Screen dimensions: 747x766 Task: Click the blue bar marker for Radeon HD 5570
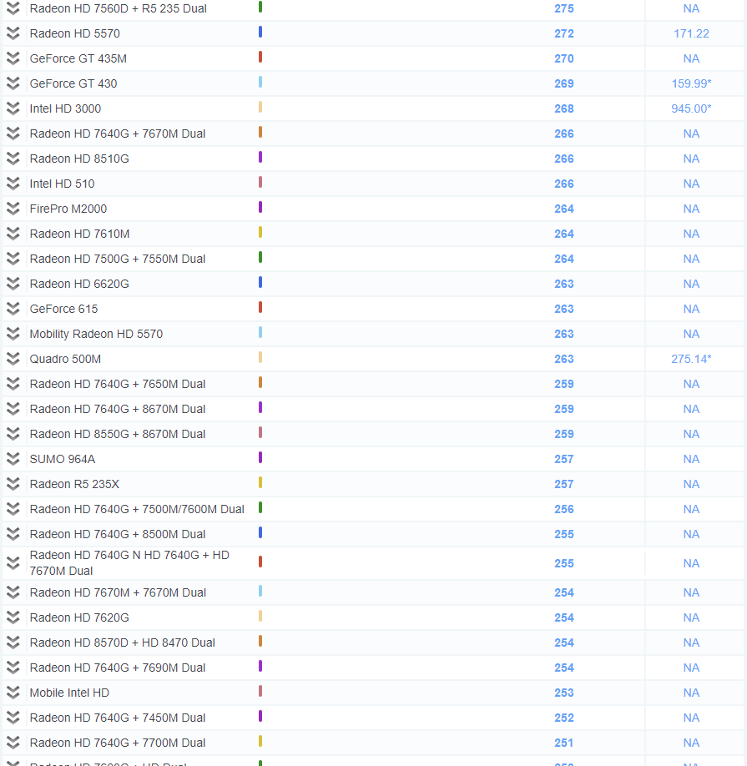tap(260, 32)
